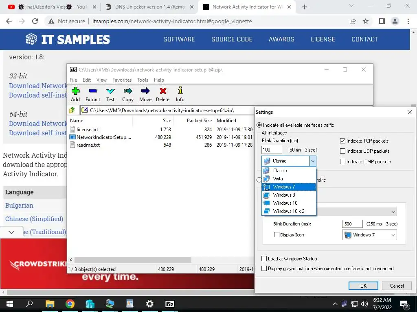This screenshot has height=312, width=417.
Task: Choose Vista icon style
Action: [x=289, y=179]
